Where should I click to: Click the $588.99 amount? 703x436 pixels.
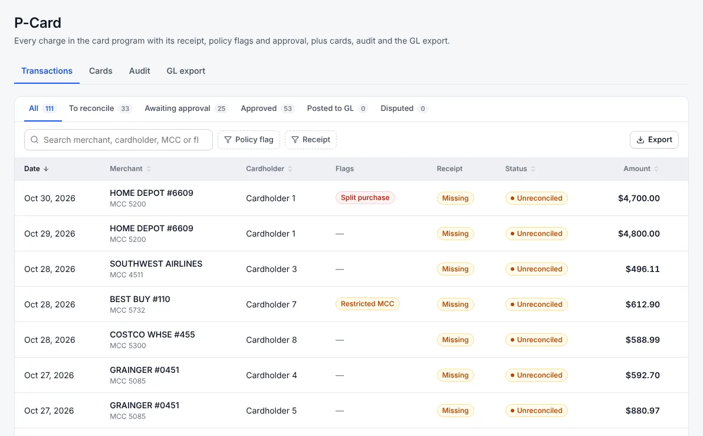pyautogui.click(x=642, y=340)
